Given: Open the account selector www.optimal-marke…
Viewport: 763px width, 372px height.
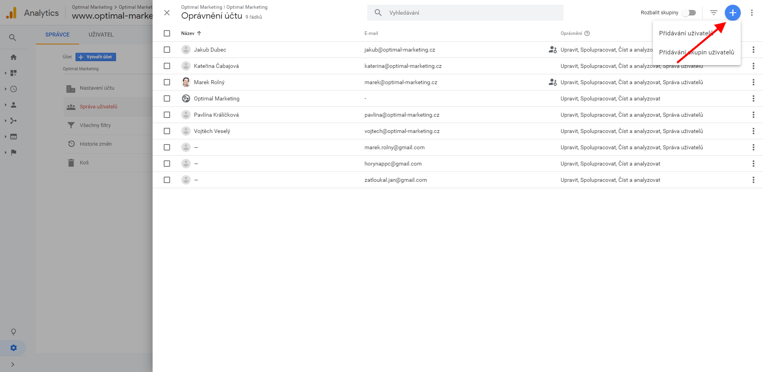Looking at the screenshot, I should tap(112, 16).
